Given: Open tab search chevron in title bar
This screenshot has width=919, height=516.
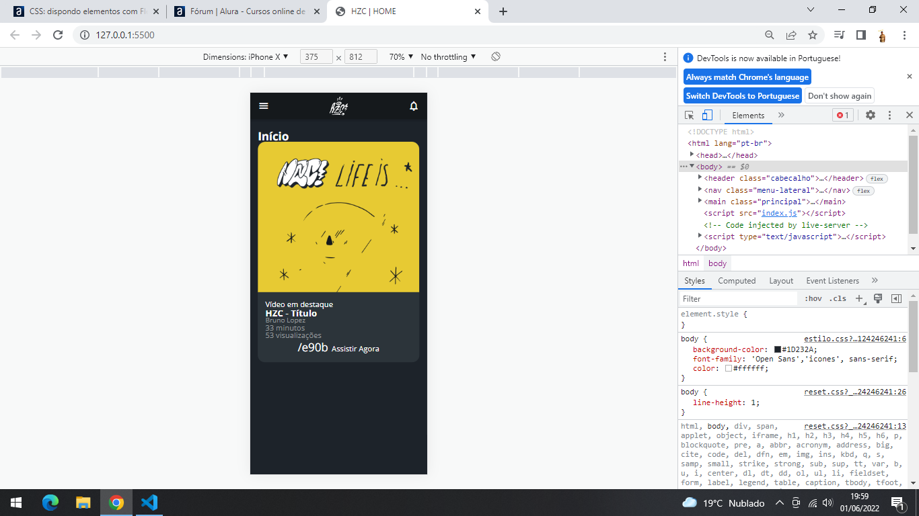Looking at the screenshot, I should point(811,9).
